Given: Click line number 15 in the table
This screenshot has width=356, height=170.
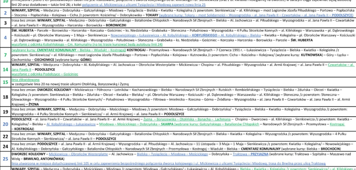Looking at the screenshot, I should pos(5,82).
